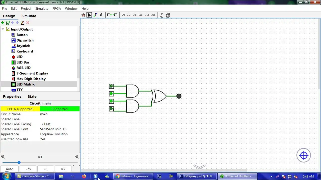The image size is (321, 180).
Task: Pick the NAND gate tool
Action: pos(147,15)
